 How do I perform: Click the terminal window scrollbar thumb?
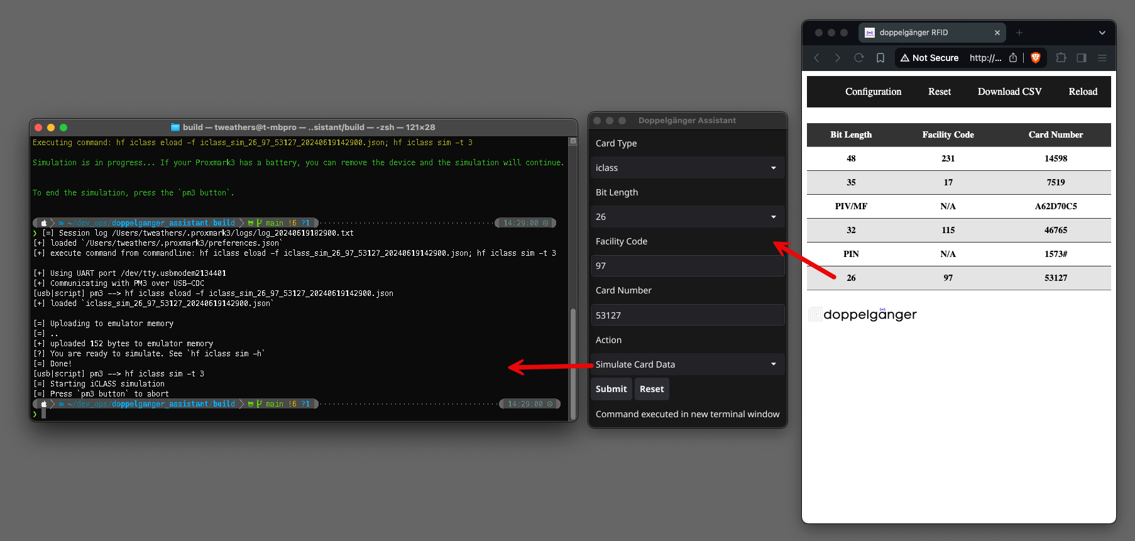[x=573, y=363]
